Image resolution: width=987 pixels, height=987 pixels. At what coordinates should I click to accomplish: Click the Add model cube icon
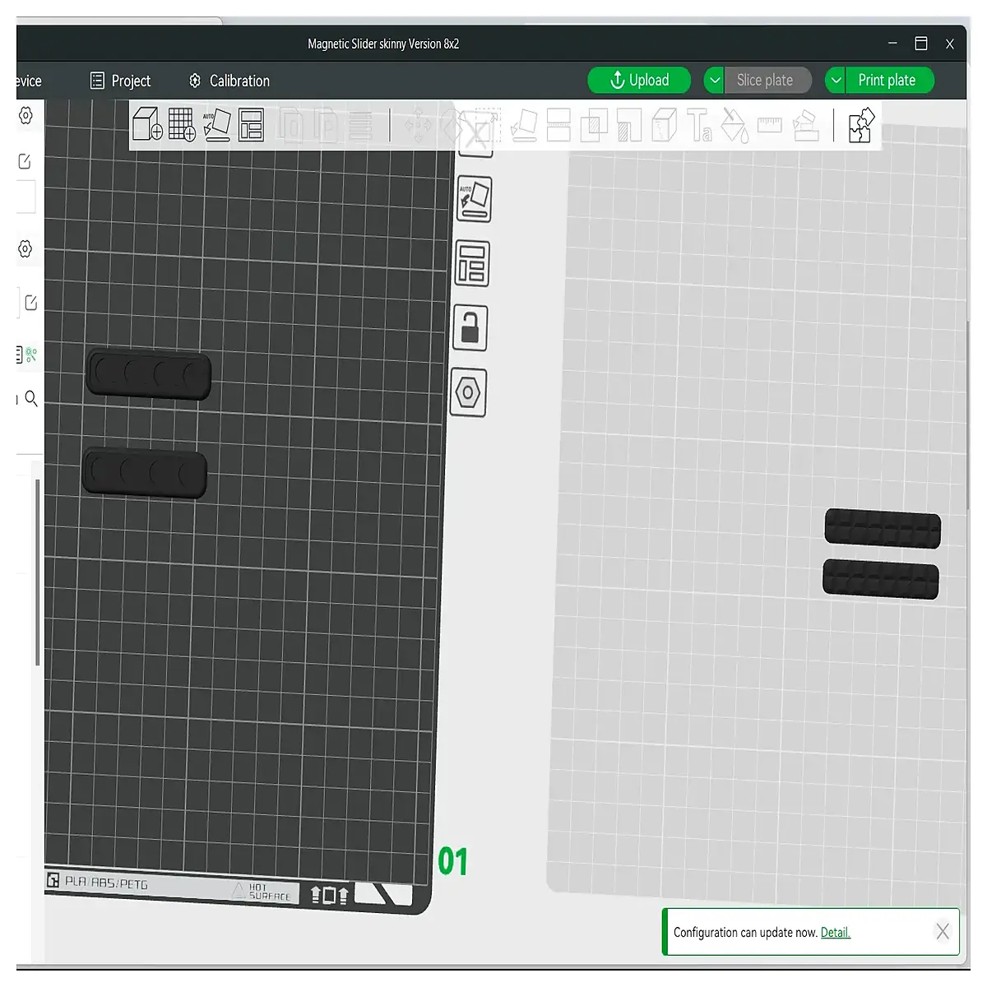point(148,124)
